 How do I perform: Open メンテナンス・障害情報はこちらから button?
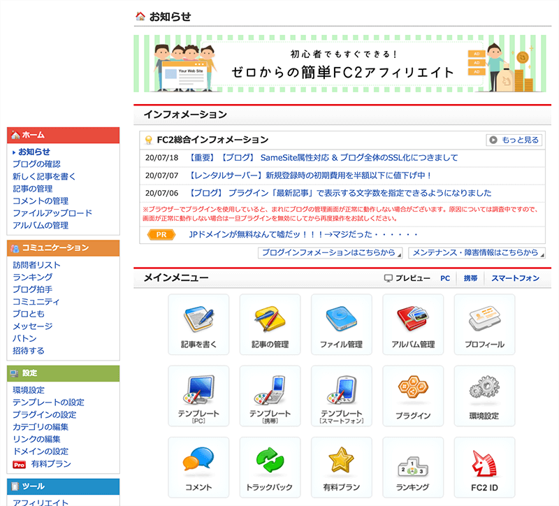pyautogui.click(x=477, y=253)
